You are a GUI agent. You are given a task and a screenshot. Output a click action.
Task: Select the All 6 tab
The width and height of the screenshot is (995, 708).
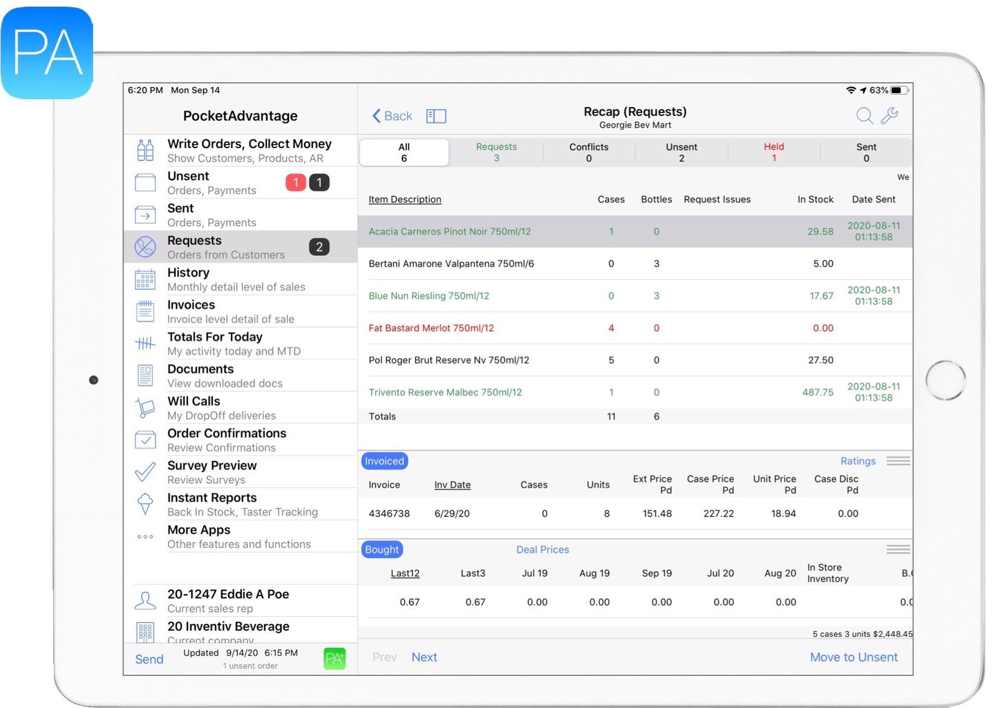point(404,152)
